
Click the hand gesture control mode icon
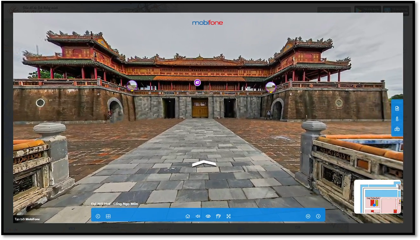(x=218, y=216)
